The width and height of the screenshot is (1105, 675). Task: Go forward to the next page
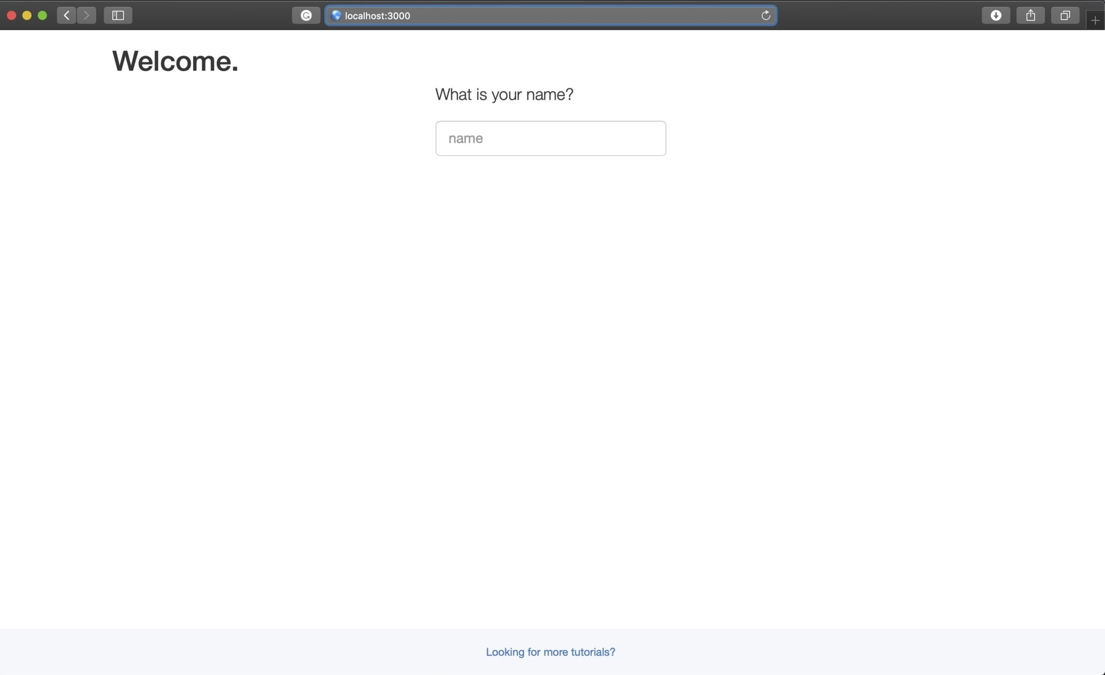pyautogui.click(x=86, y=16)
